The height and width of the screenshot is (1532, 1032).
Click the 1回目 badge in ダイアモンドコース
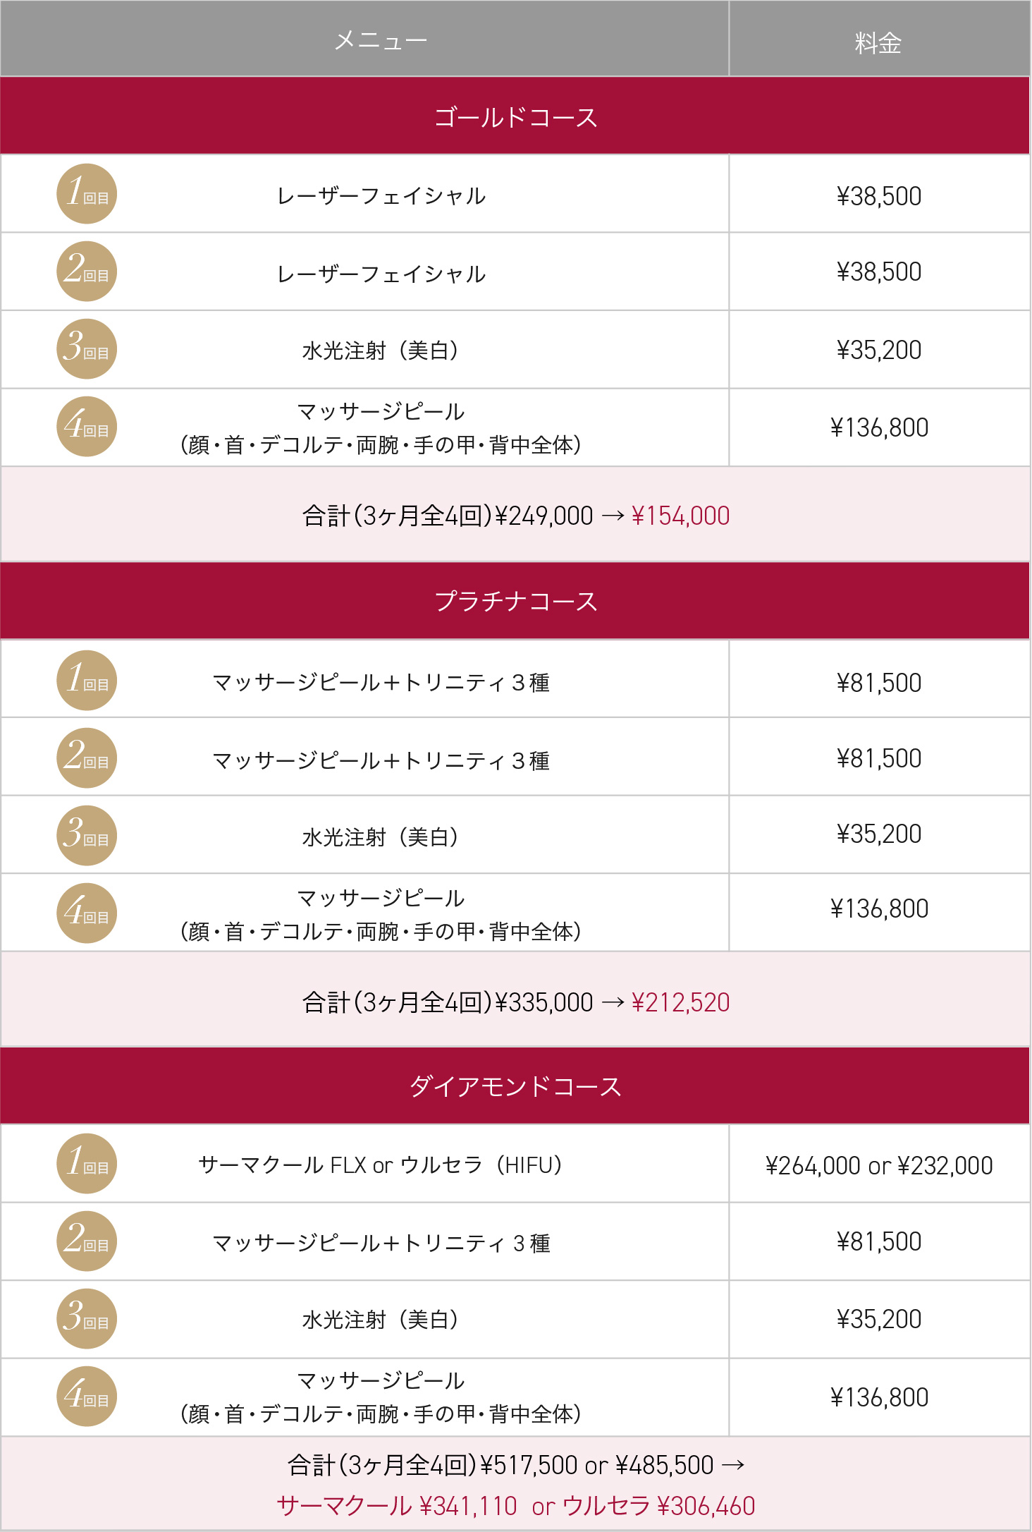[x=87, y=1164]
